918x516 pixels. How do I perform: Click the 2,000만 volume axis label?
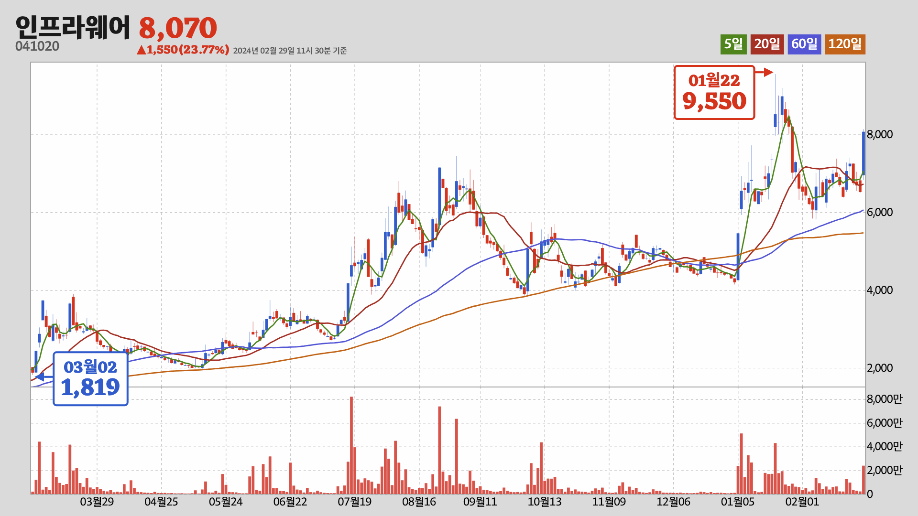pos(885,470)
